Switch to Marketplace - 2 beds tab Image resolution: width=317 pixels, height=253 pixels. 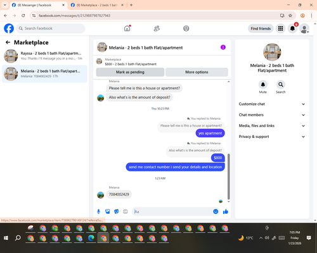[x=98, y=5]
